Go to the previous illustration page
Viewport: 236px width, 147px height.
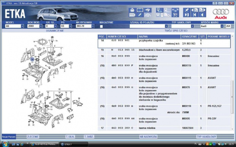pyautogui.click(x=195, y=10)
